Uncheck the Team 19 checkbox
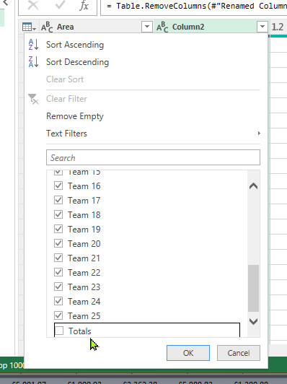The image size is (287, 384). (x=58, y=229)
